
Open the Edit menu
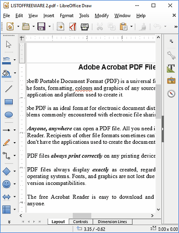19,16
